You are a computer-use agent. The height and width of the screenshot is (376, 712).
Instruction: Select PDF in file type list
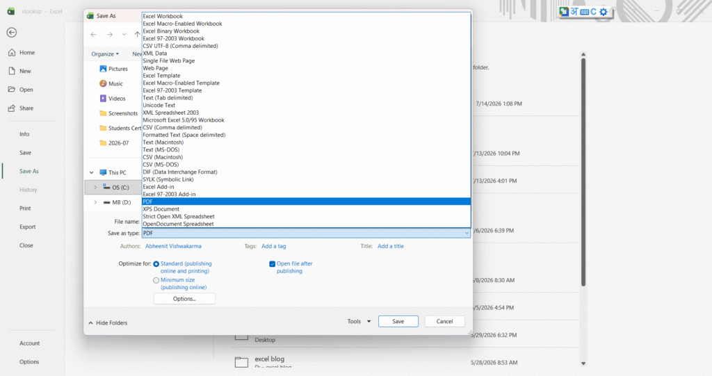(x=306, y=202)
